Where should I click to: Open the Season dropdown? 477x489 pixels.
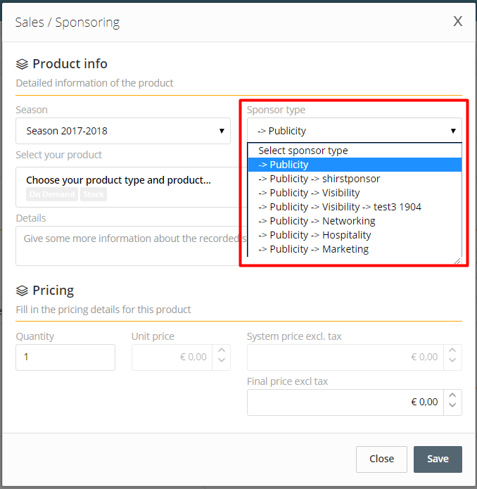(x=123, y=131)
